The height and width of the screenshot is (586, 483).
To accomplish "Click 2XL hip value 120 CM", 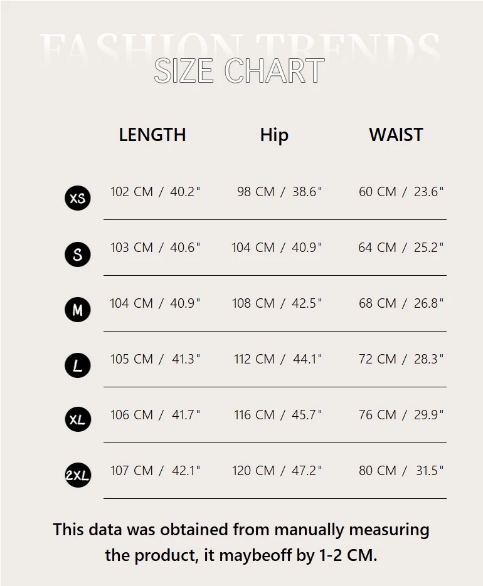I will click(x=253, y=470).
